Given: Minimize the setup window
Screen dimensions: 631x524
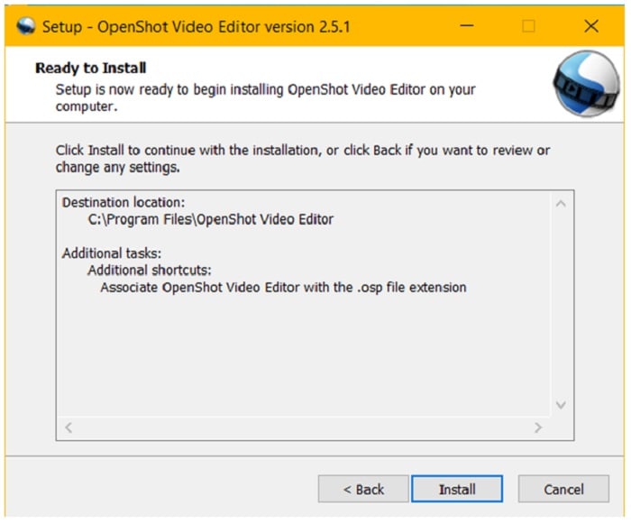Looking at the screenshot, I should [x=467, y=26].
